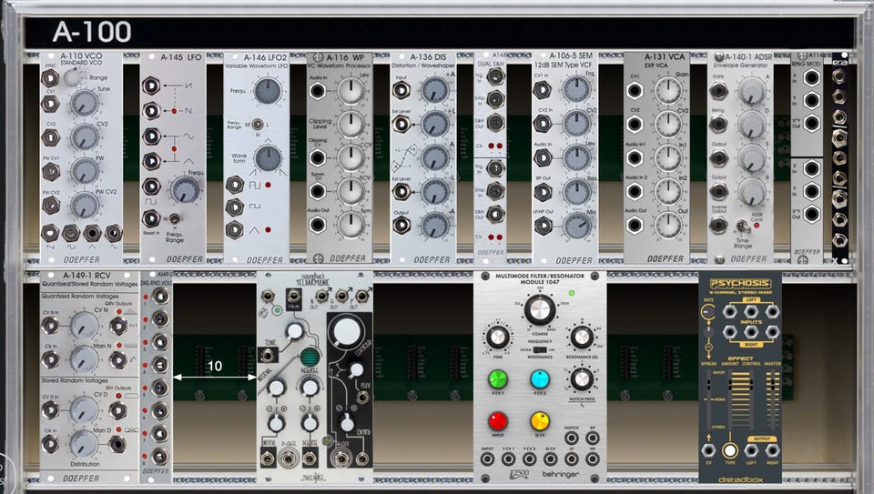Click the CV1 In jack on A-106-5 SEM
The width and height of the screenshot is (874, 494).
coord(543,90)
